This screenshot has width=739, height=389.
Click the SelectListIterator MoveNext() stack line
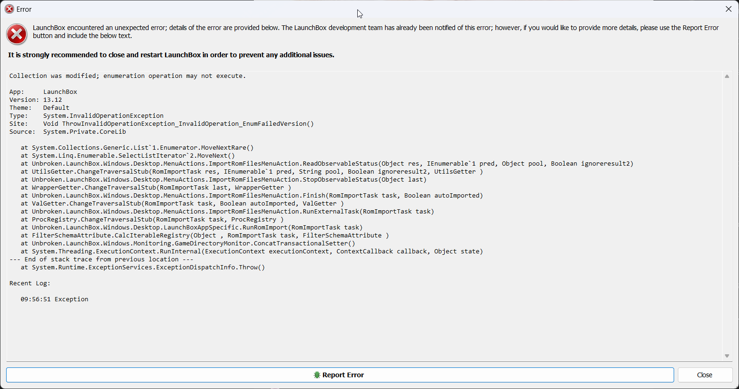coord(128,156)
